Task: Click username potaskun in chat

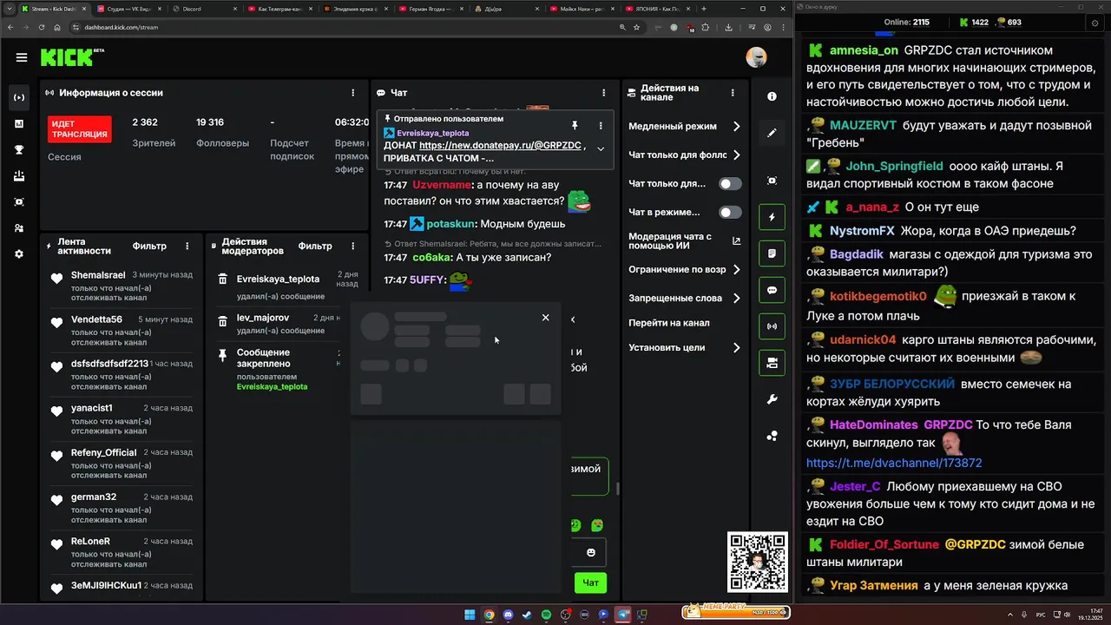Action: tap(451, 224)
